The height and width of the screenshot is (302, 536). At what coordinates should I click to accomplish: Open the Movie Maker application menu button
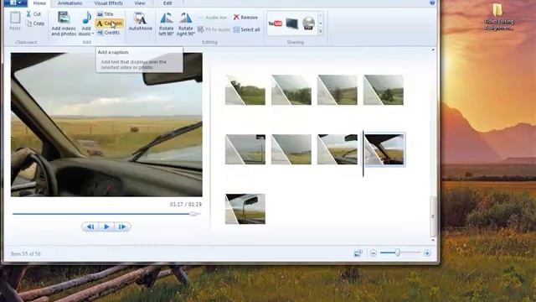15,3
